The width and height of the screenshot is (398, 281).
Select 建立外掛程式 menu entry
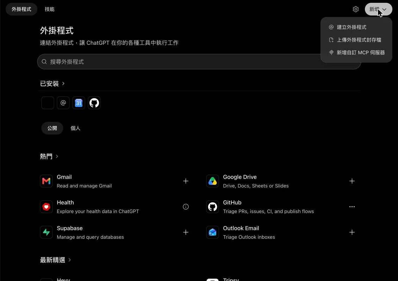pyautogui.click(x=356, y=27)
